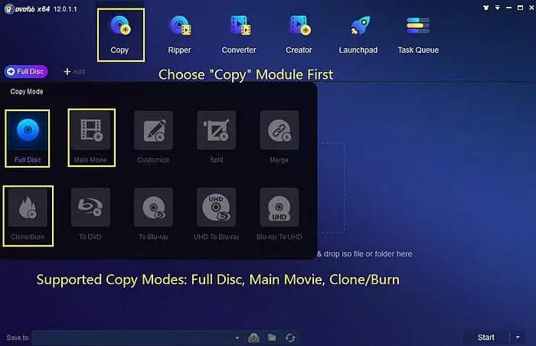
Task: Select the Merge copy mode
Action: 279,138
